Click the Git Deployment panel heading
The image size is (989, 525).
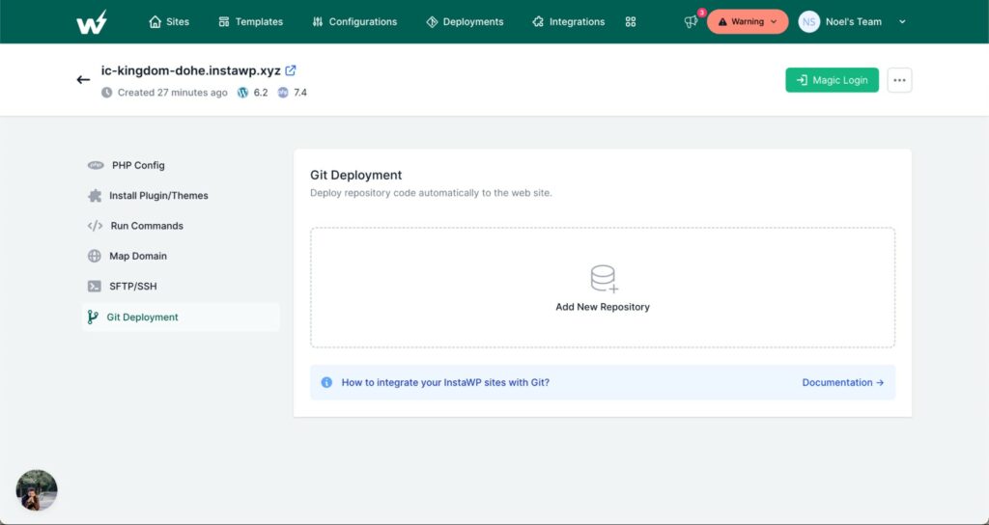coord(355,176)
